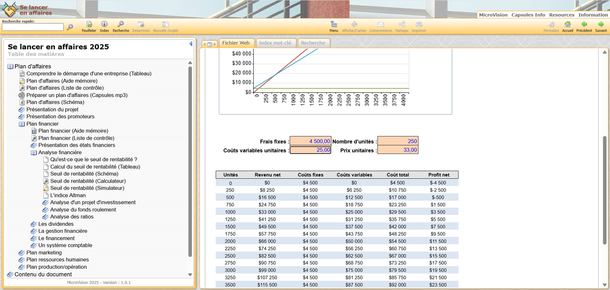Viewport: 610px width, 290px height.
Task: Open the Index toolbar icon
Action: (104, 25)
